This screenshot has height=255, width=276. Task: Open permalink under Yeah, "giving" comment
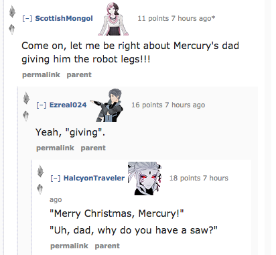(55, 148)
